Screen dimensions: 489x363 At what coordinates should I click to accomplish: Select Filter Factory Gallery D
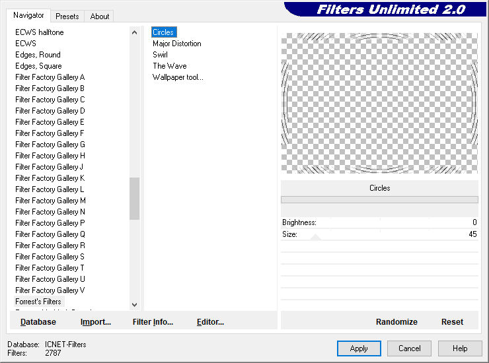(50, 111)
